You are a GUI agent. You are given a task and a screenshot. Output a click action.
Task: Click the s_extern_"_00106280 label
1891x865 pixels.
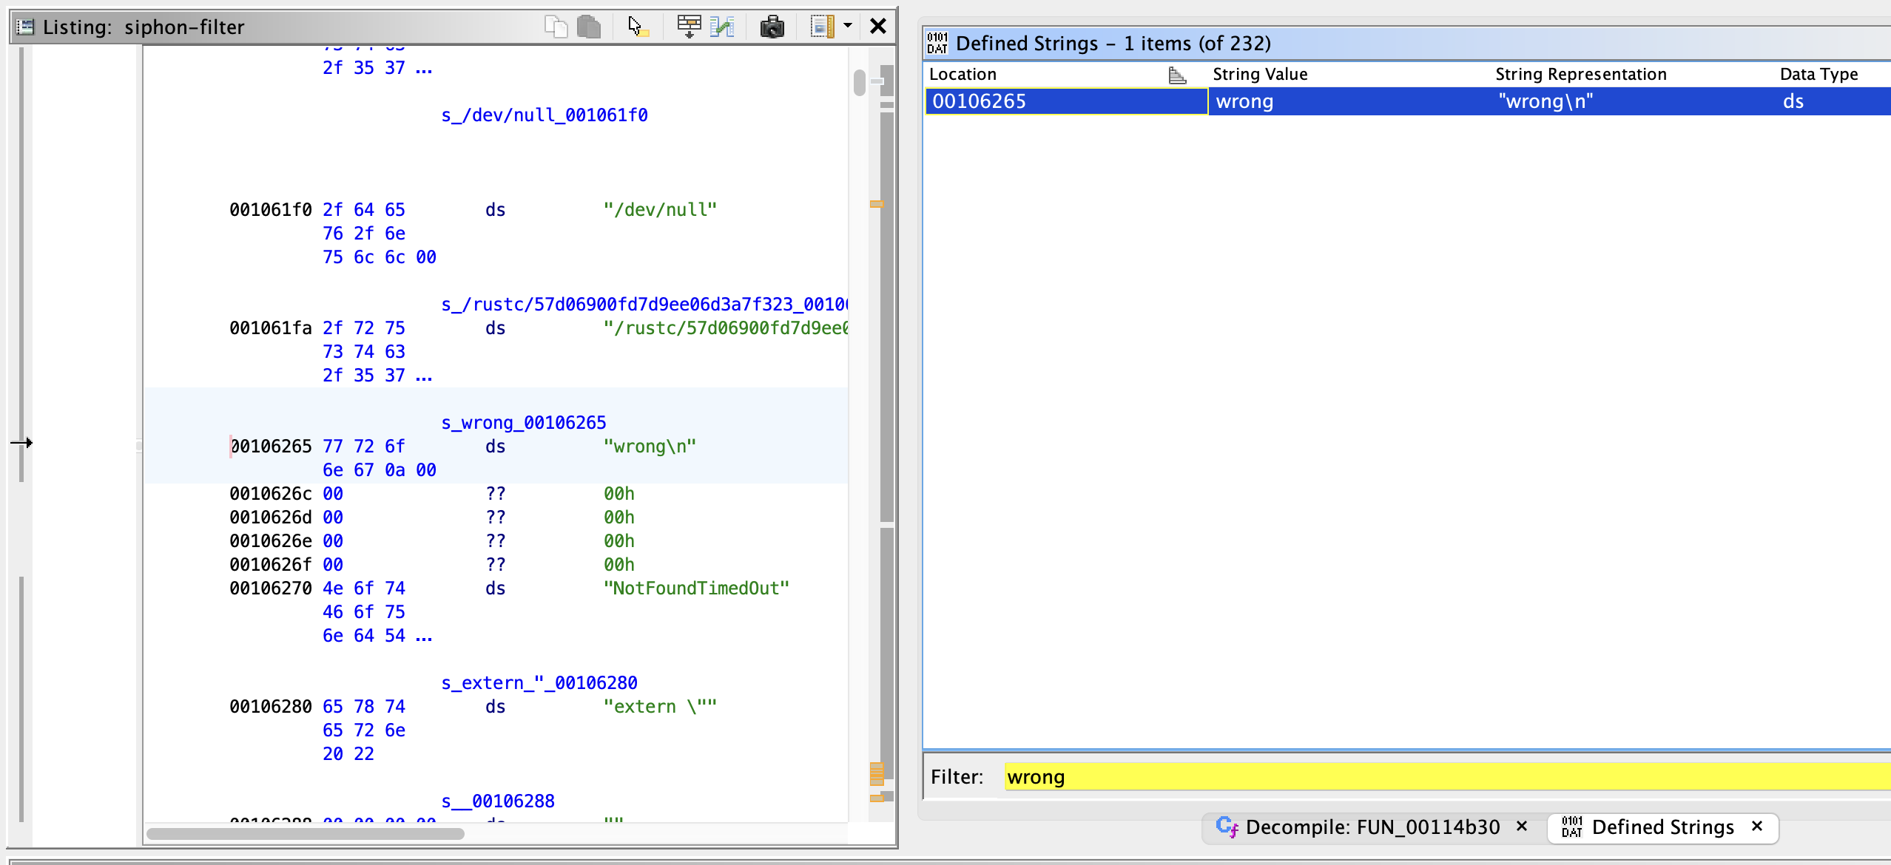coord(539,683)
